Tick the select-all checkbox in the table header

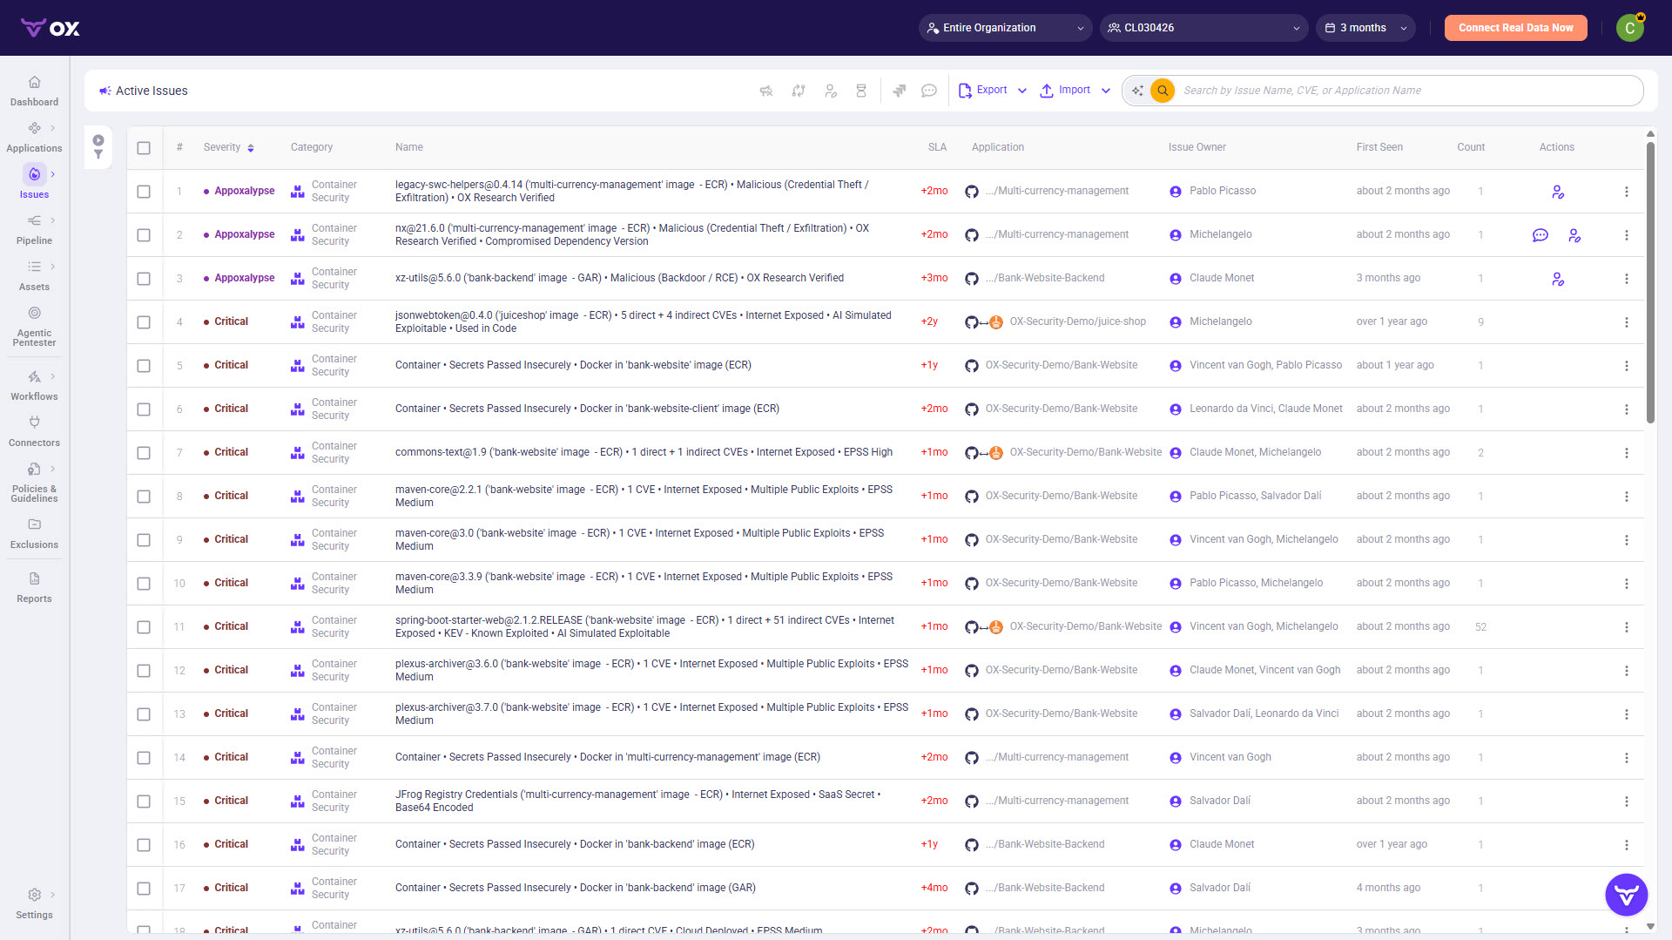pyautogui.click(x=144, y=148)
